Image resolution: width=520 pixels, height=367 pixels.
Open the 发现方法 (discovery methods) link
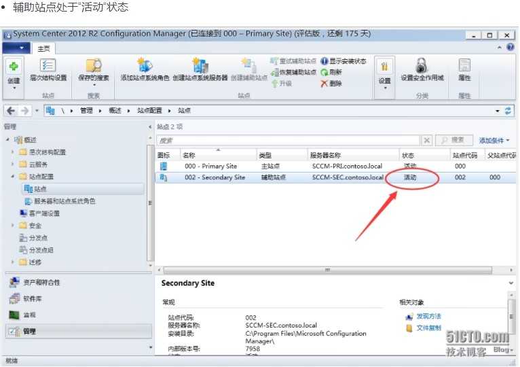click(428, 316)
